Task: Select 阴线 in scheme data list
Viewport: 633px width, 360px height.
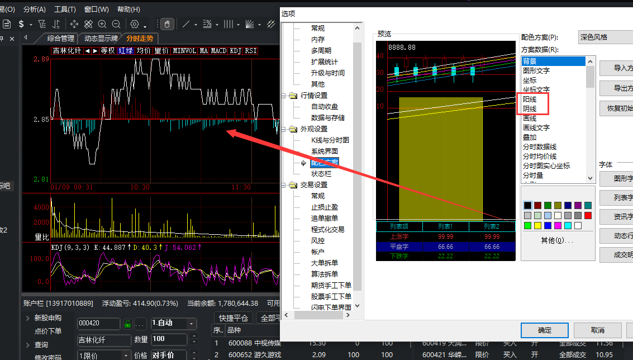Action: (x=530, y=109)
